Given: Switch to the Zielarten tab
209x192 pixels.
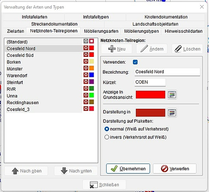Looking at the screenshot, I should 15,31.
